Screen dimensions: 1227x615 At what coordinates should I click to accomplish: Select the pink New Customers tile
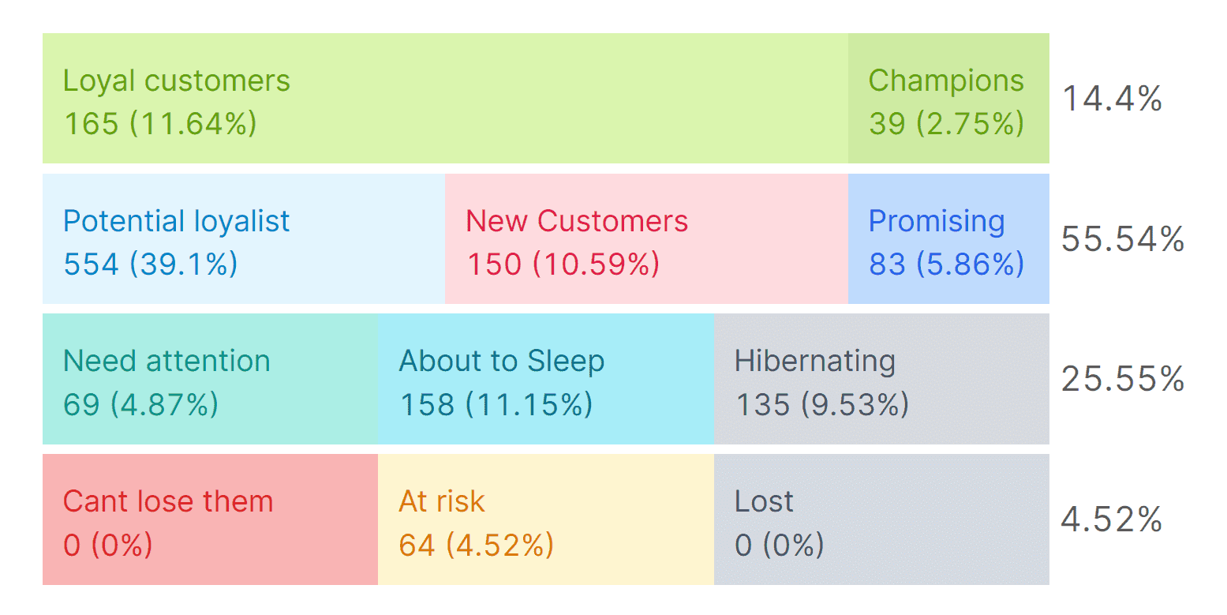point(645,238)
